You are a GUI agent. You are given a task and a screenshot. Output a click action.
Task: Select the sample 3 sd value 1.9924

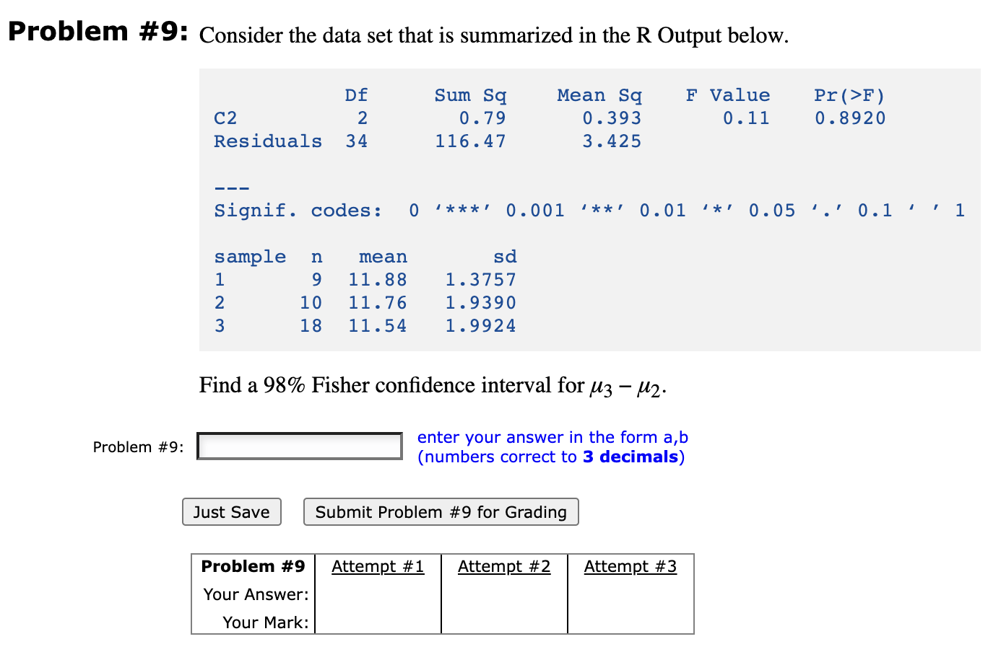point(481,326)
